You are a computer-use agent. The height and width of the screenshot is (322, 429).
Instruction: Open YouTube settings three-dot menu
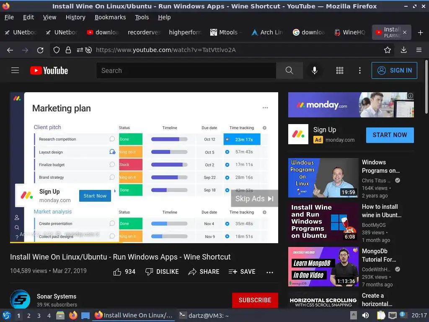pos(359,70)
